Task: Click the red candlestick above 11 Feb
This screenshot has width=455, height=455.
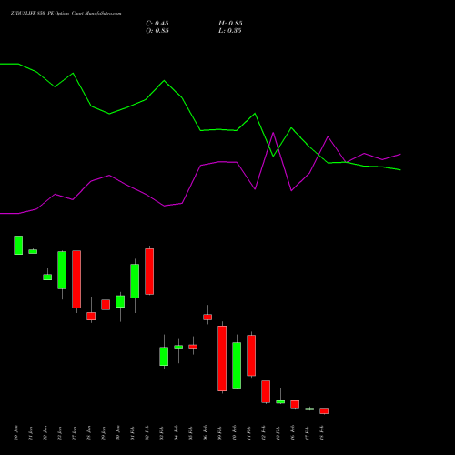Action: point(251,356)
